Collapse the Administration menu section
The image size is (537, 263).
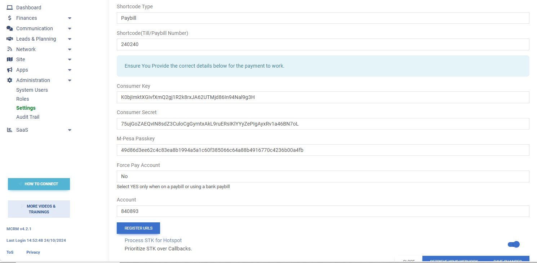[70, 80]
